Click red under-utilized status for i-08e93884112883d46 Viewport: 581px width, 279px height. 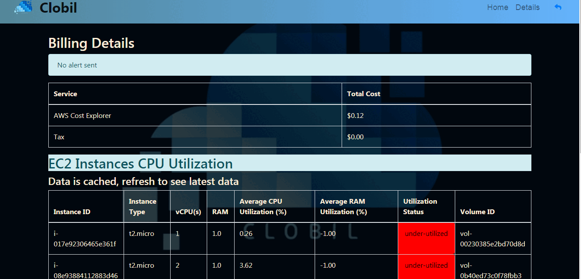pos(426,266)
